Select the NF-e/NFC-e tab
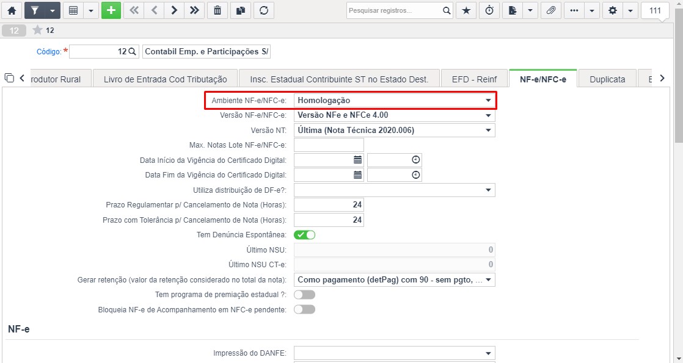683x363 pixels. (543, 79)
